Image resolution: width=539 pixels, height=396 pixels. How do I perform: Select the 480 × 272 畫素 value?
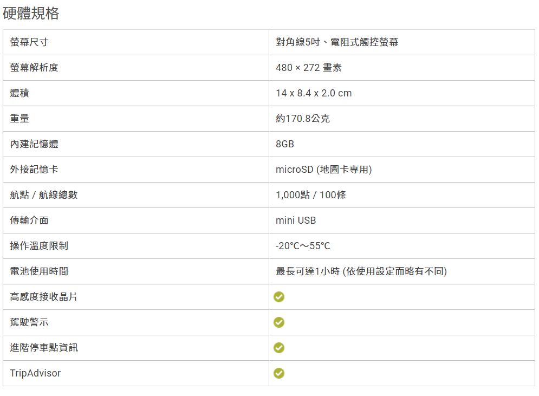point(309,68)
